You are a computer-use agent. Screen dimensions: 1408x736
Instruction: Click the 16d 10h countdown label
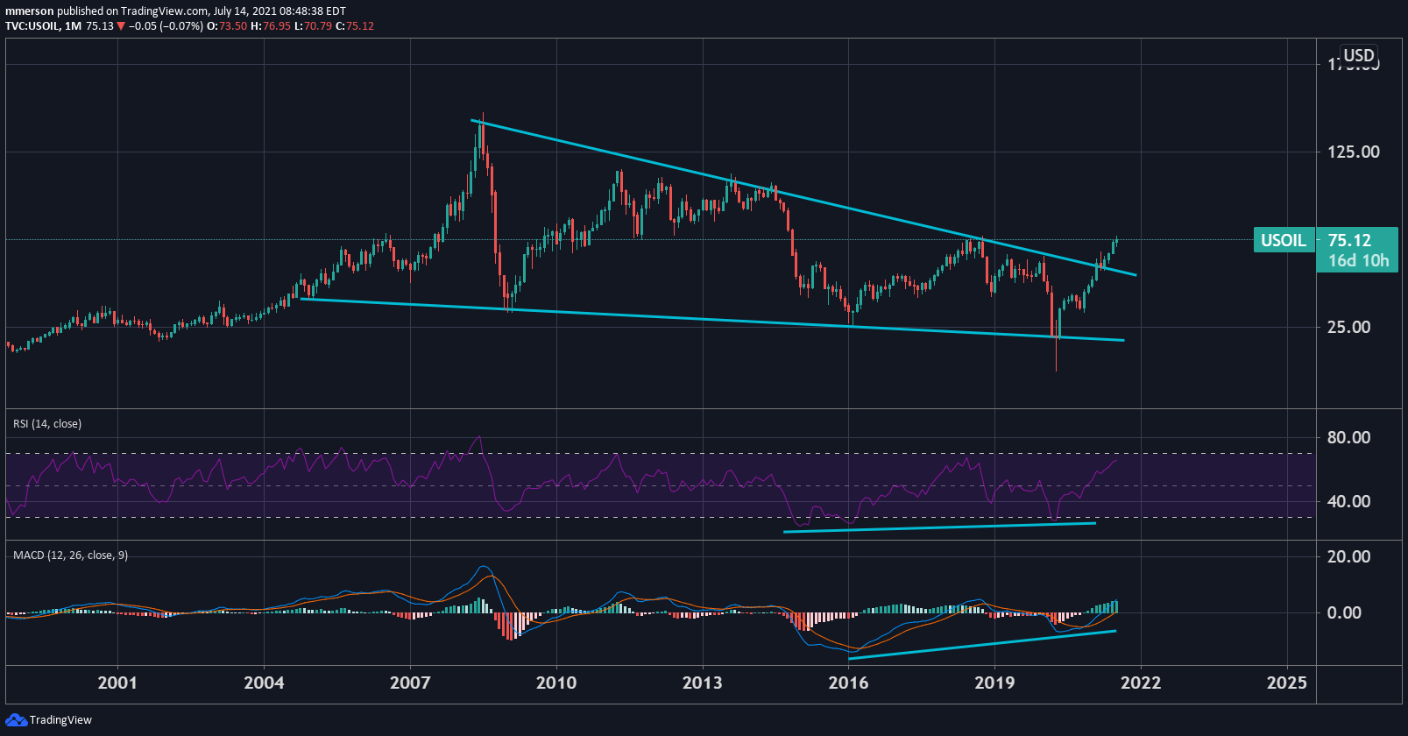point(1358,260)
